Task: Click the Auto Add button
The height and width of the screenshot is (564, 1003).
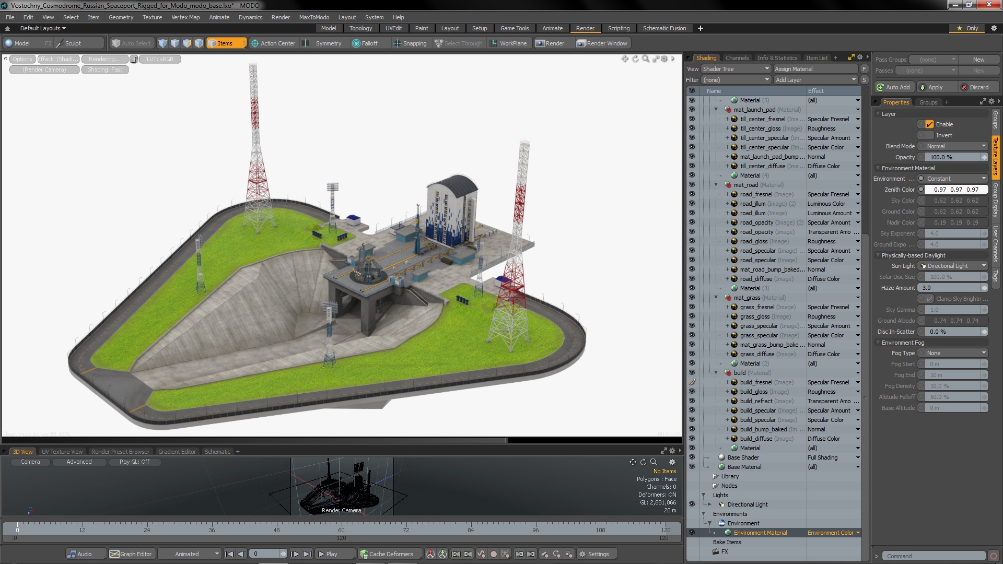Action: point(893,87)
